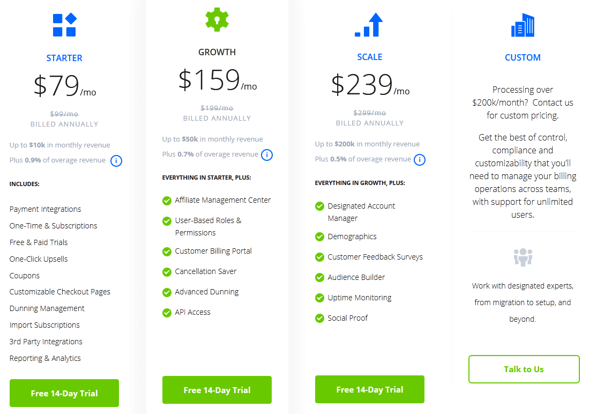Select the bar chart icon above Scale
The height and width of the screenshot is (414, 589).
tap(369, 24)
